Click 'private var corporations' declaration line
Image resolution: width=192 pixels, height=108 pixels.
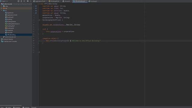click(x=61, y=25)
